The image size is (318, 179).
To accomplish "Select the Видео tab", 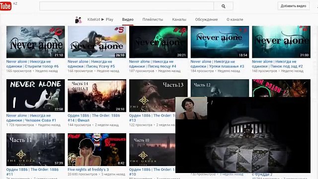I will (x=128, y=19).
